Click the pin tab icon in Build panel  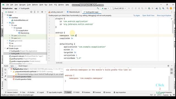pyautogui.click(x=5, y=76)
